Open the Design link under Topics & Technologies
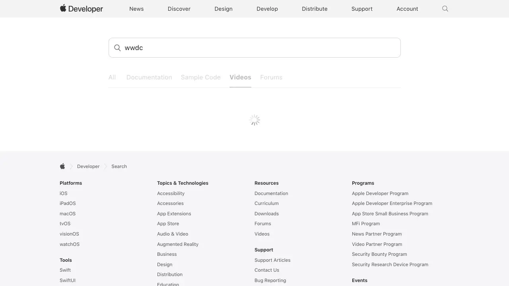This screenshot has width=509, height=286. 165,265
